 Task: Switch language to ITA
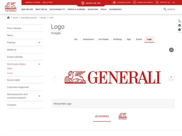(x=174, y=3)
